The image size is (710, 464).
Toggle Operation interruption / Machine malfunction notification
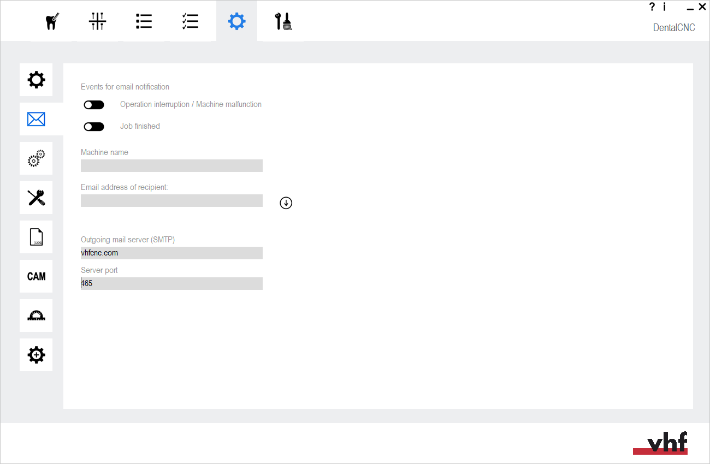click(x=94, y=105)
